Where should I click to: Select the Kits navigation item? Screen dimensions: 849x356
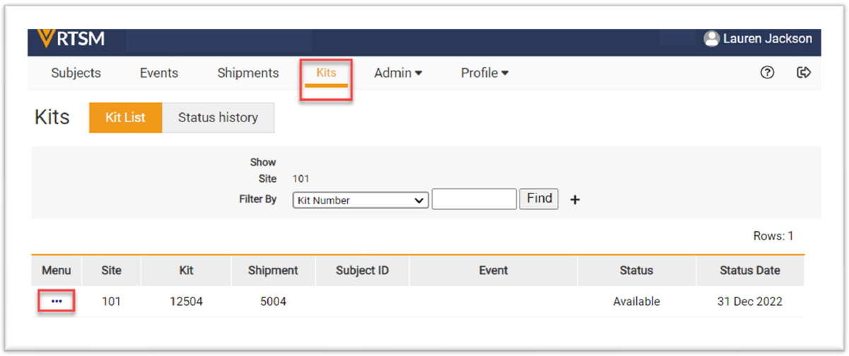[326, 73]
